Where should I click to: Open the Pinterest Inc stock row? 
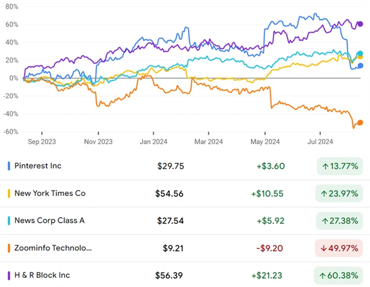point(38,166)
